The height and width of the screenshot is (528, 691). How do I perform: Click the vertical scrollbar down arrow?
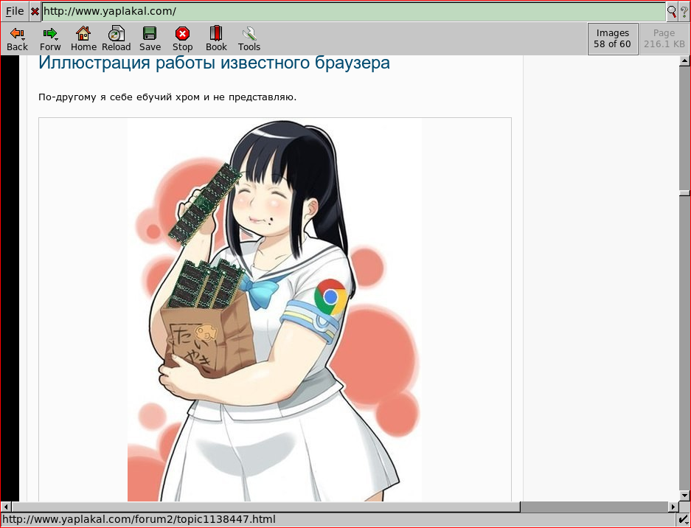[684, 496]
